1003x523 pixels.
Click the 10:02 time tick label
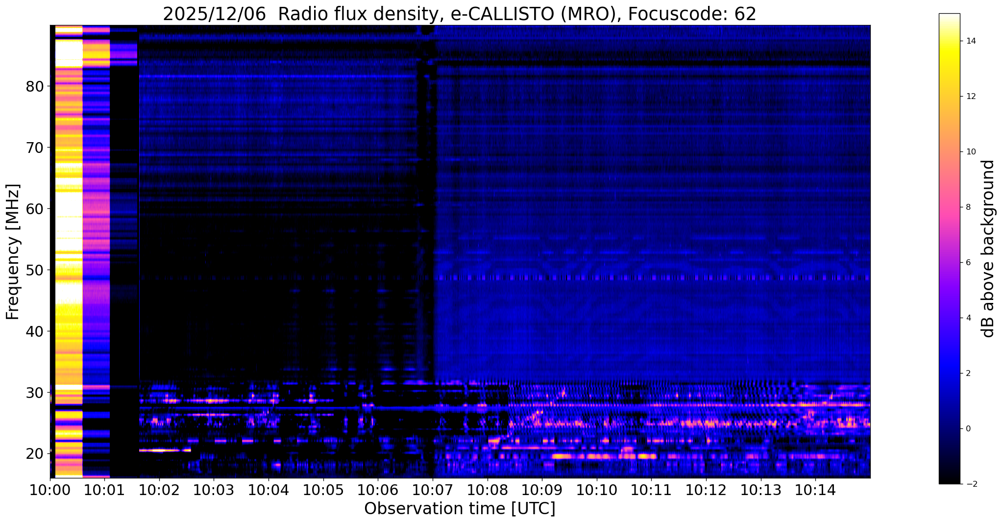[x=159, y=490]
